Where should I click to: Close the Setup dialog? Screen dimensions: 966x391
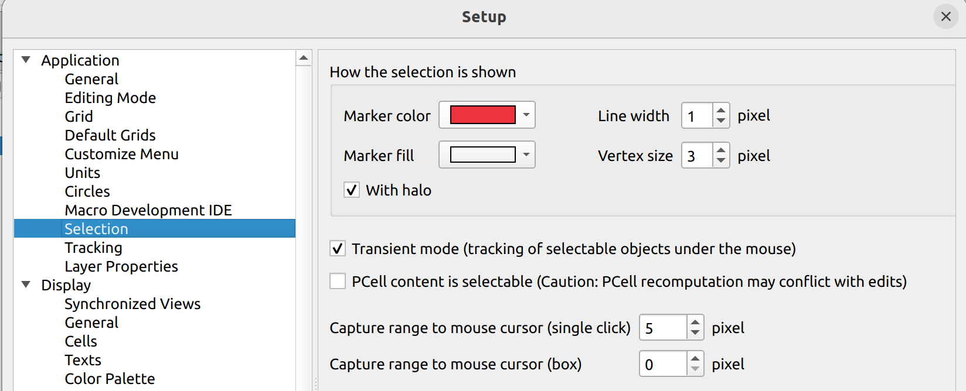pos(945,16)
